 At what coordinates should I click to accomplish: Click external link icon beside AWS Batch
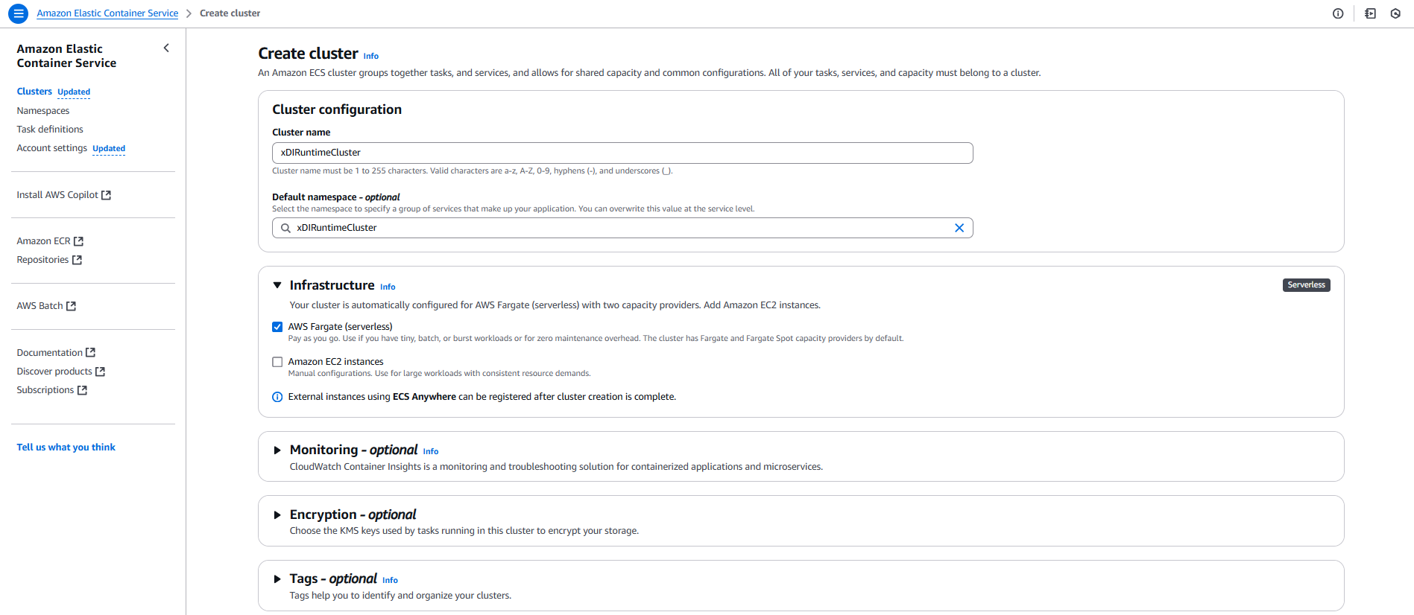pos(71,306)
